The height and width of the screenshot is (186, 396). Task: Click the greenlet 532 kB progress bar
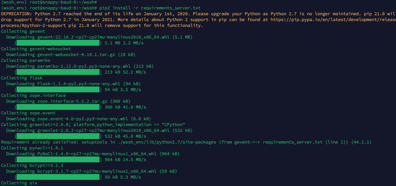(58, 136)
